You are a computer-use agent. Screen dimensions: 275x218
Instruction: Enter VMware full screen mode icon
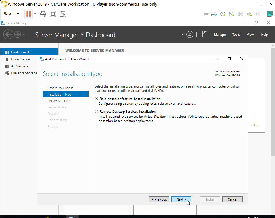[x=53, y=14]
